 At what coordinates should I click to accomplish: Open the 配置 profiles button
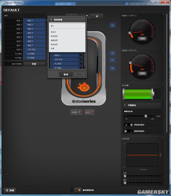pyautogui.click(x=10, y=190)
